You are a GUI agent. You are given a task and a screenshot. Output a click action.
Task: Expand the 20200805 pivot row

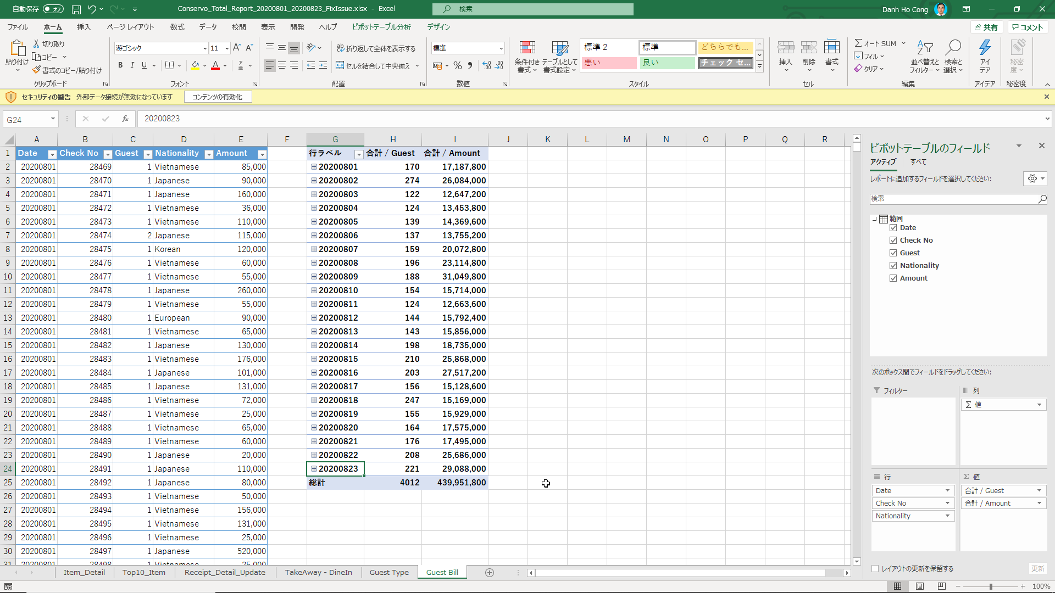[x=314, y=222]
